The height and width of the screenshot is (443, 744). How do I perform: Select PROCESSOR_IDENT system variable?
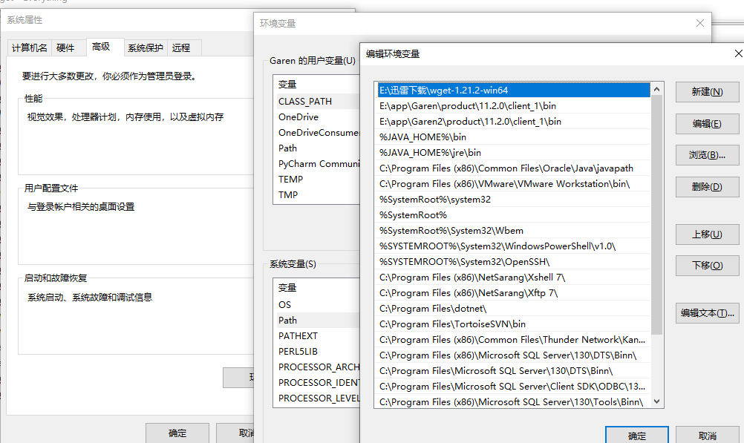(317, 383)
